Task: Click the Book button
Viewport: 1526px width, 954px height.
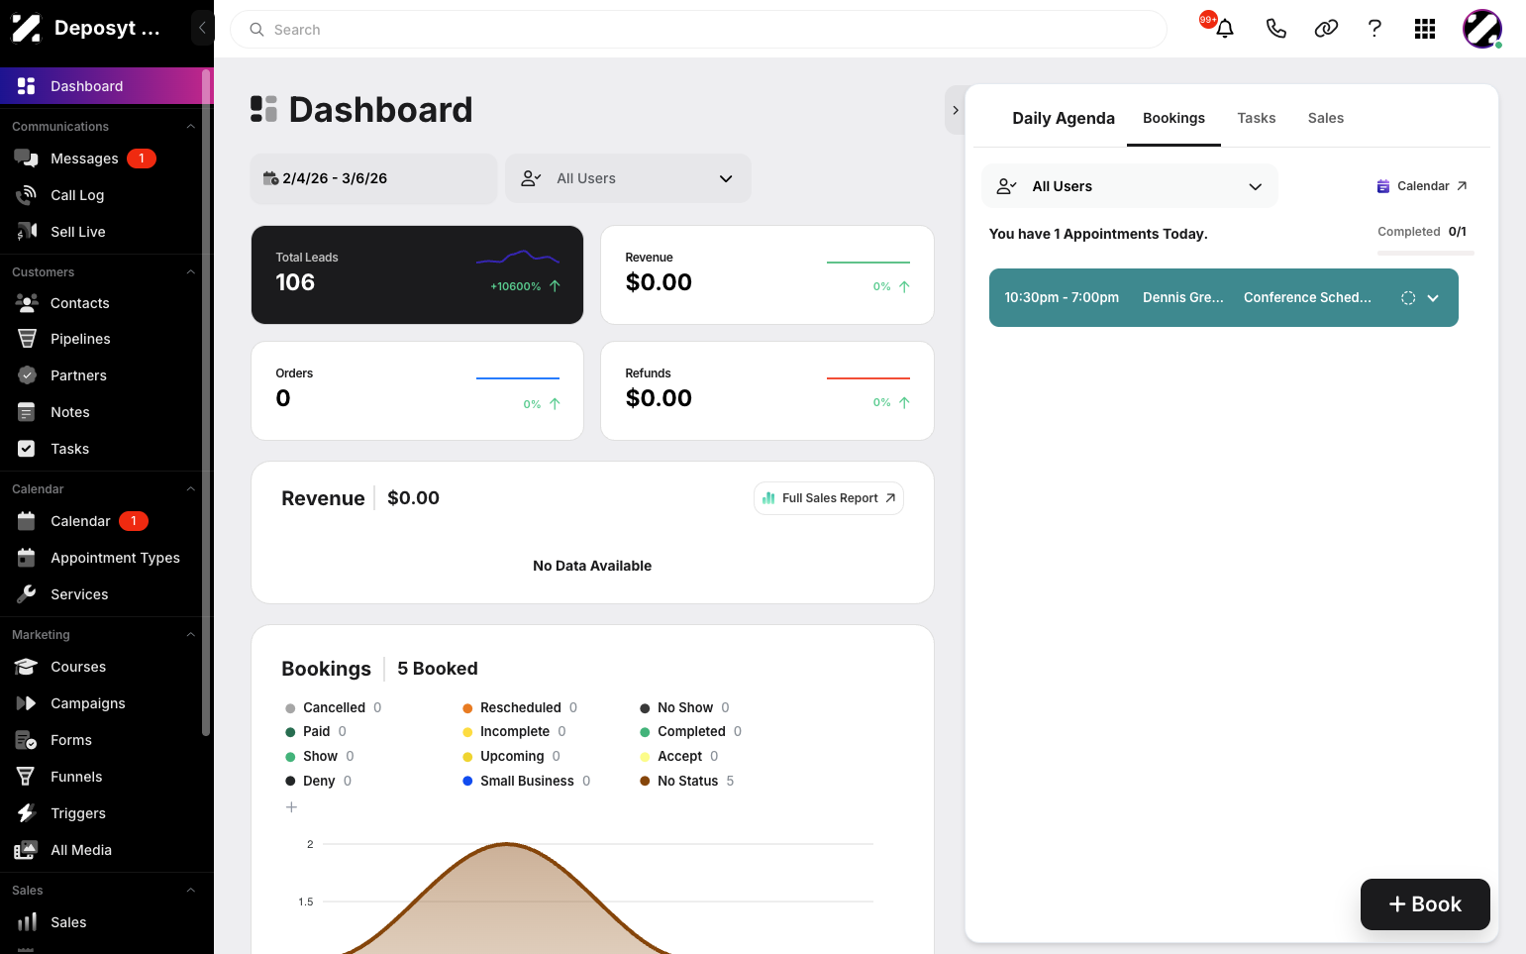Action: click(1425, 904)
